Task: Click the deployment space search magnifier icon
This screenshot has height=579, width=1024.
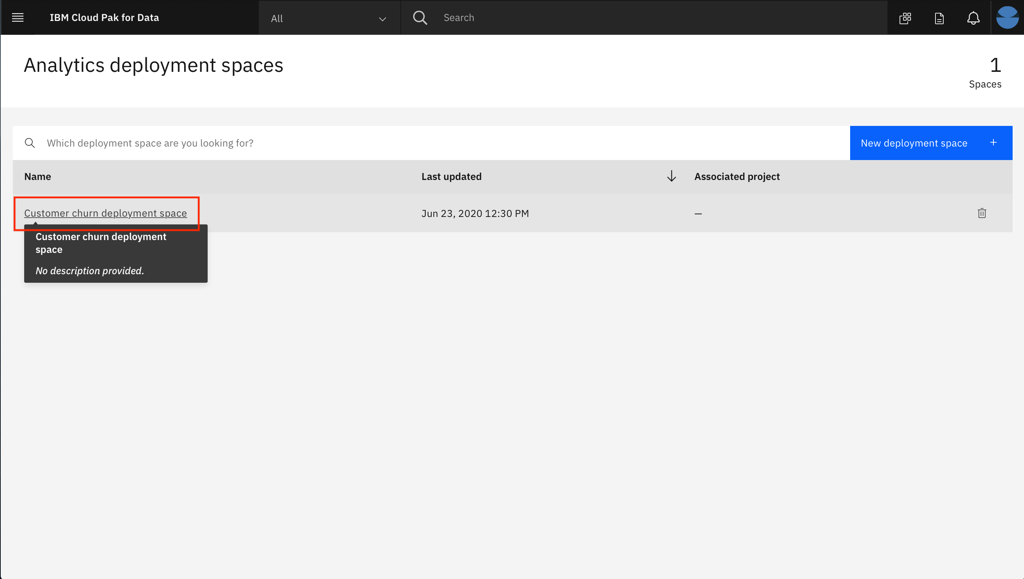Action: click(x=30, y=143)
